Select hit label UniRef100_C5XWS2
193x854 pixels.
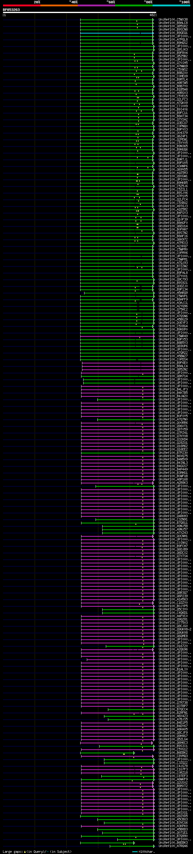coord(173,70)
